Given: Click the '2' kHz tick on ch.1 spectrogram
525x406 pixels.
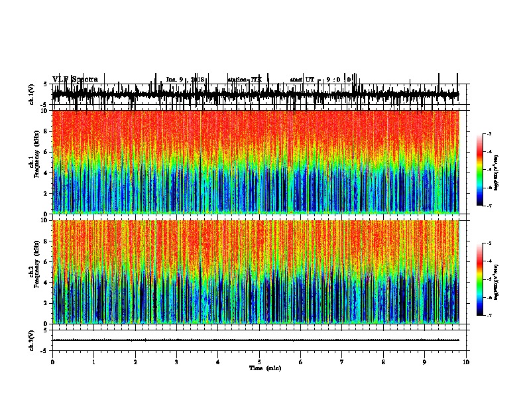Looking at the screenshot, I should 46,194.
